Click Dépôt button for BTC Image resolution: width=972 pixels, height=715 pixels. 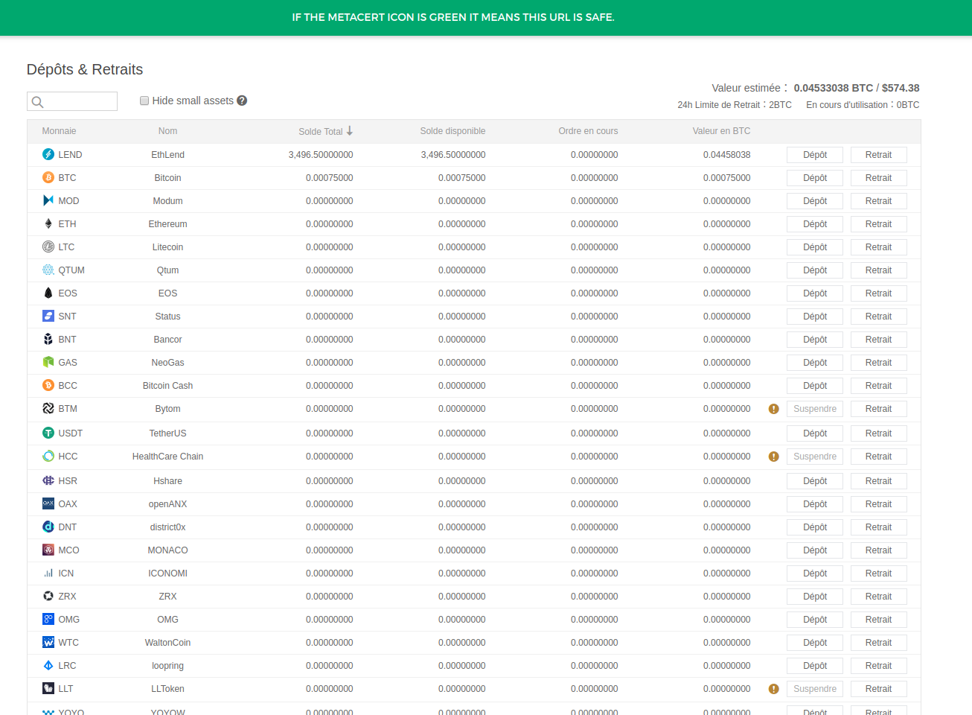click(x=815, y=178)
